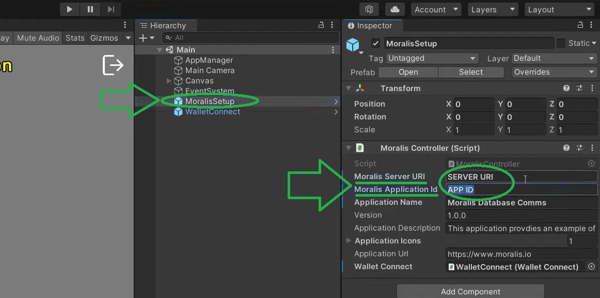Focus the Hierarchy search field

[x=250, y=38]
